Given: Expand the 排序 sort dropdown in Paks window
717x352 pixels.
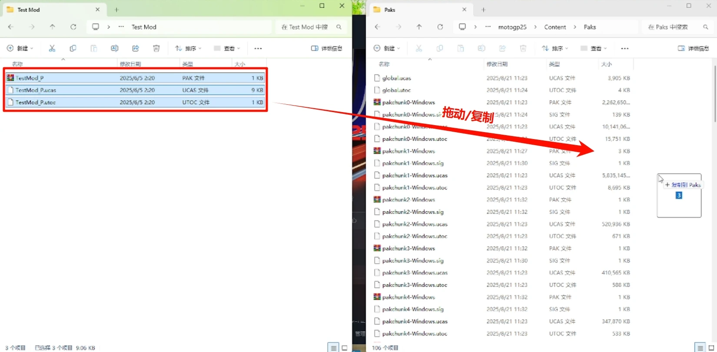Looking at the screenshot, I should (x=554, y=48).
